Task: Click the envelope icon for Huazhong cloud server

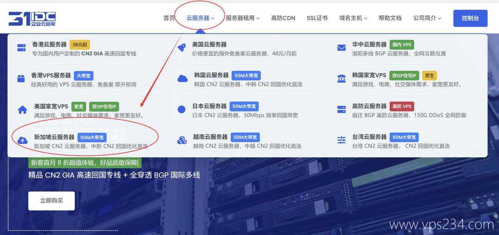Action: [341, 48]
